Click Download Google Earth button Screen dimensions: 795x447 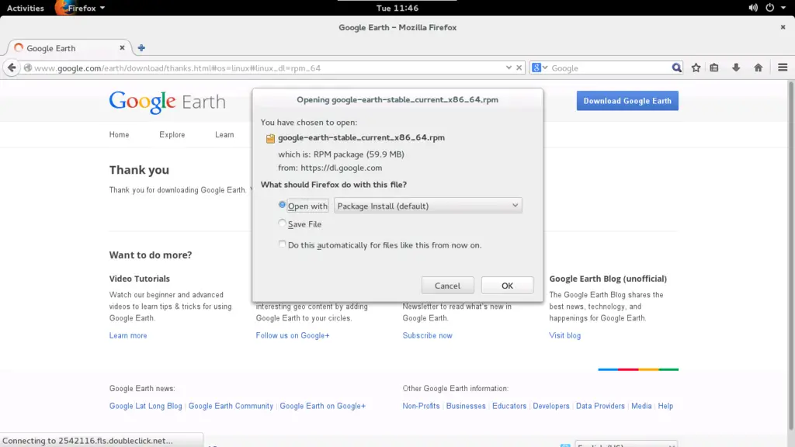(627, 101)
